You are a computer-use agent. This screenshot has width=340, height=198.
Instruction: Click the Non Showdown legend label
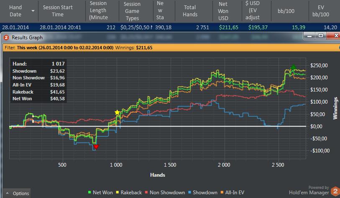[x=167, y=193]
